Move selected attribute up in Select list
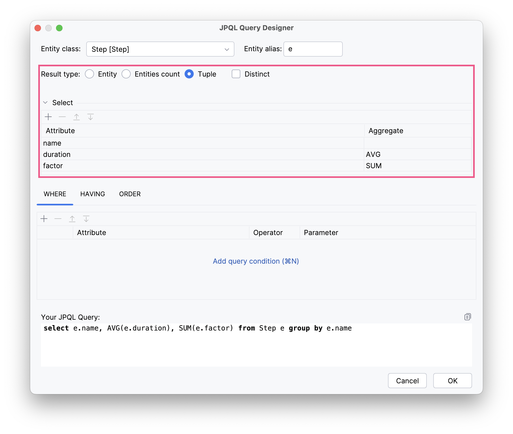Viewport: 513px width, 434px height. 77,117
